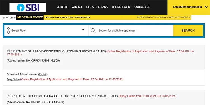Click the Apply Online link
The width and height of the screenshot is (210, 105).
click(x=13, y=80)
